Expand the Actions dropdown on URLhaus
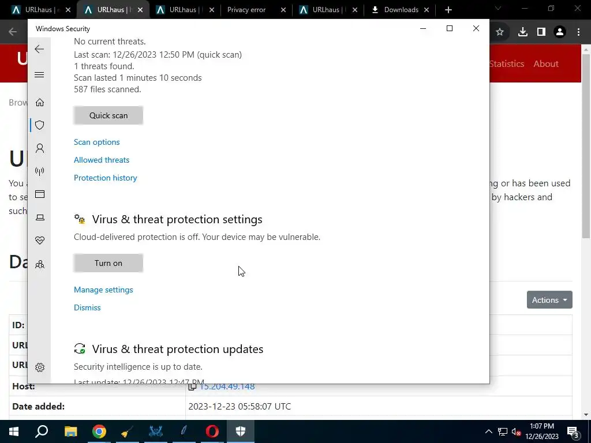Image resolution: width=591 pixels, height=443 pixels. coord(549,300)
